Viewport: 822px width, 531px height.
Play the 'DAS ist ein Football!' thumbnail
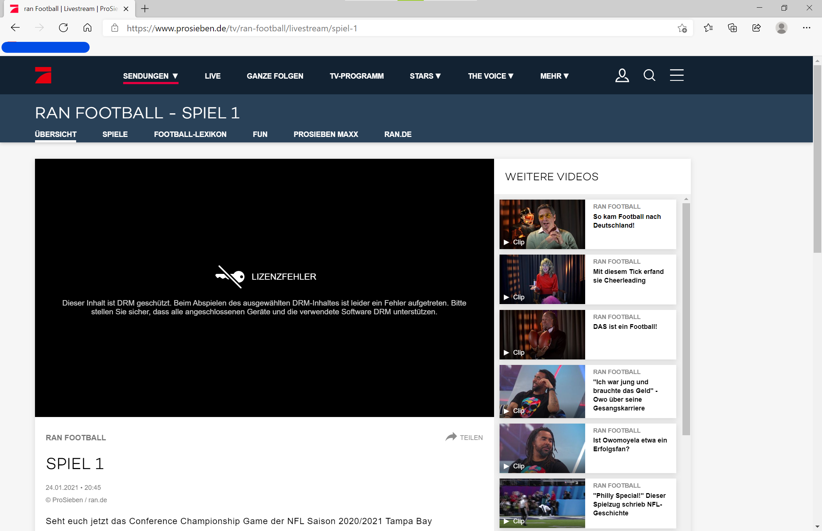[x=542, y=335]
